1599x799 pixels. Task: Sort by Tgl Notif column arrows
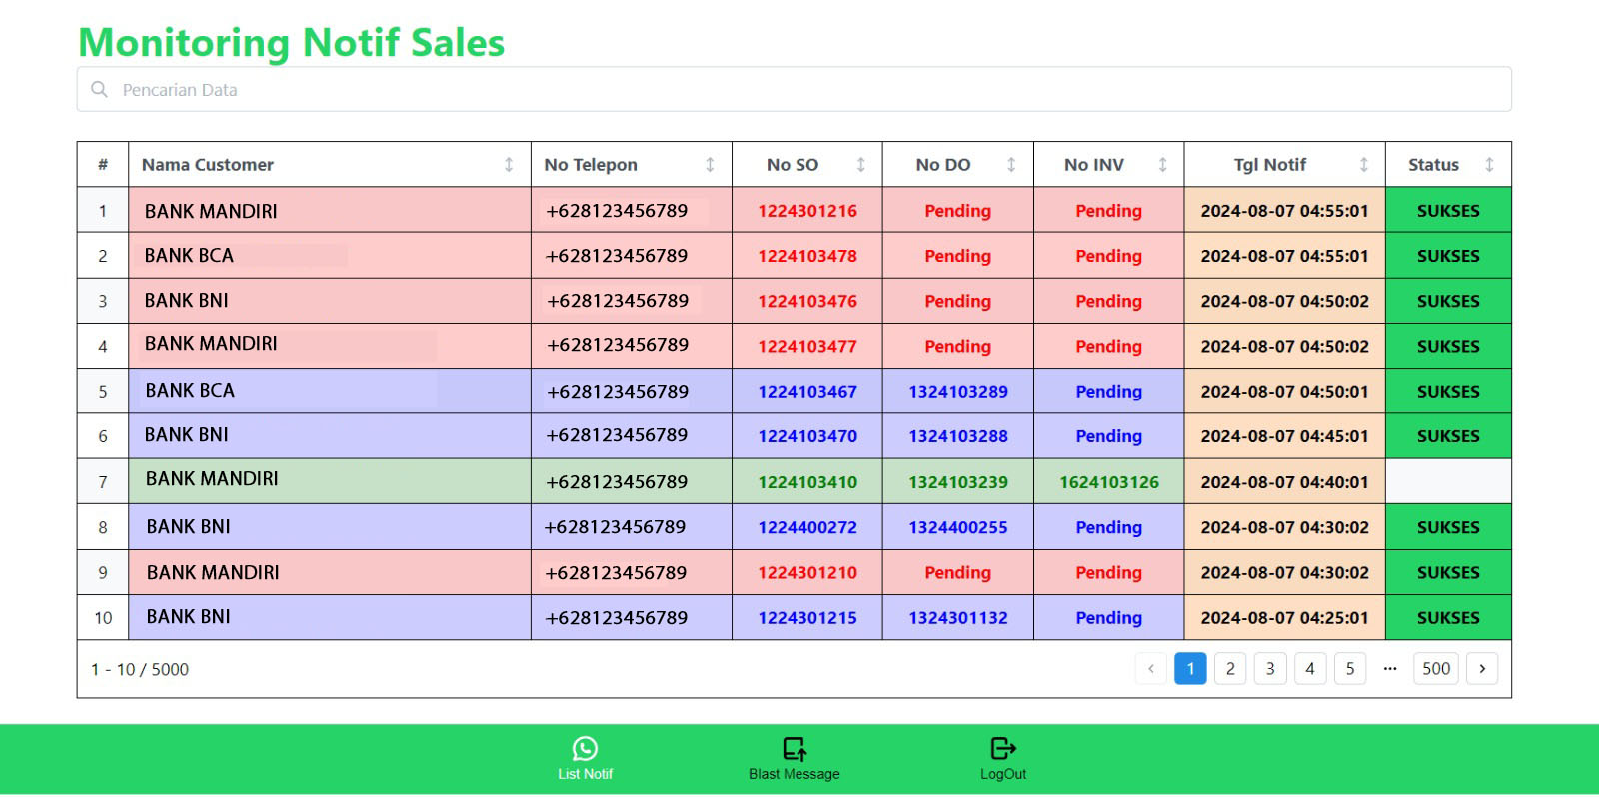pos(1363,165)
